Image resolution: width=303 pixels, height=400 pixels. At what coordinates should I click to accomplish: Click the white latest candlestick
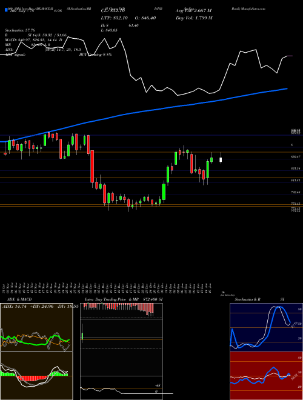(221, 159)
